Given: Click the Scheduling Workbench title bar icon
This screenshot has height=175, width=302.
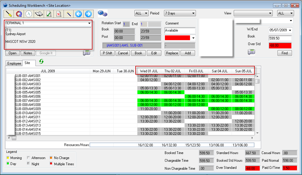Looking at the screenshot, I should coord(5,5).
